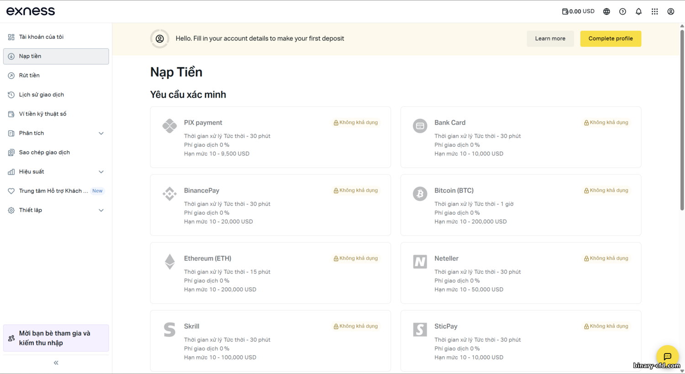Click the Exness logo
This screenshot has width=685, height=374.
pos(31,11)
